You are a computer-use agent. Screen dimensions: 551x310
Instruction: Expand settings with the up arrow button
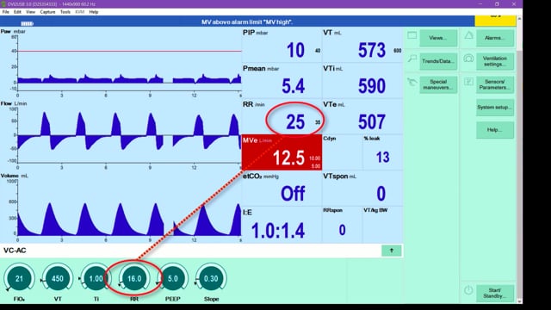392,251
